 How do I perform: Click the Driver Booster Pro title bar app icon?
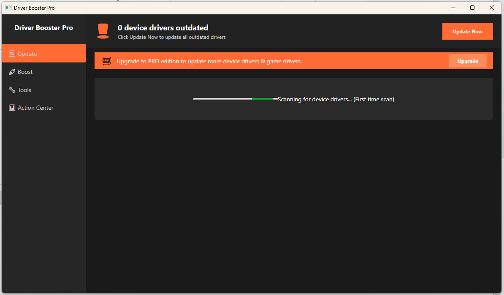click(x=8, y=8)
